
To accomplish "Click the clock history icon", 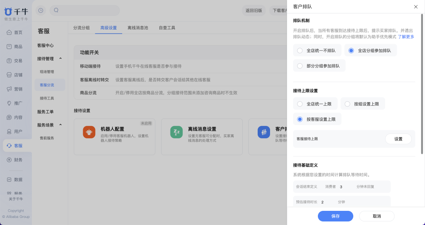I will (41, 11).
